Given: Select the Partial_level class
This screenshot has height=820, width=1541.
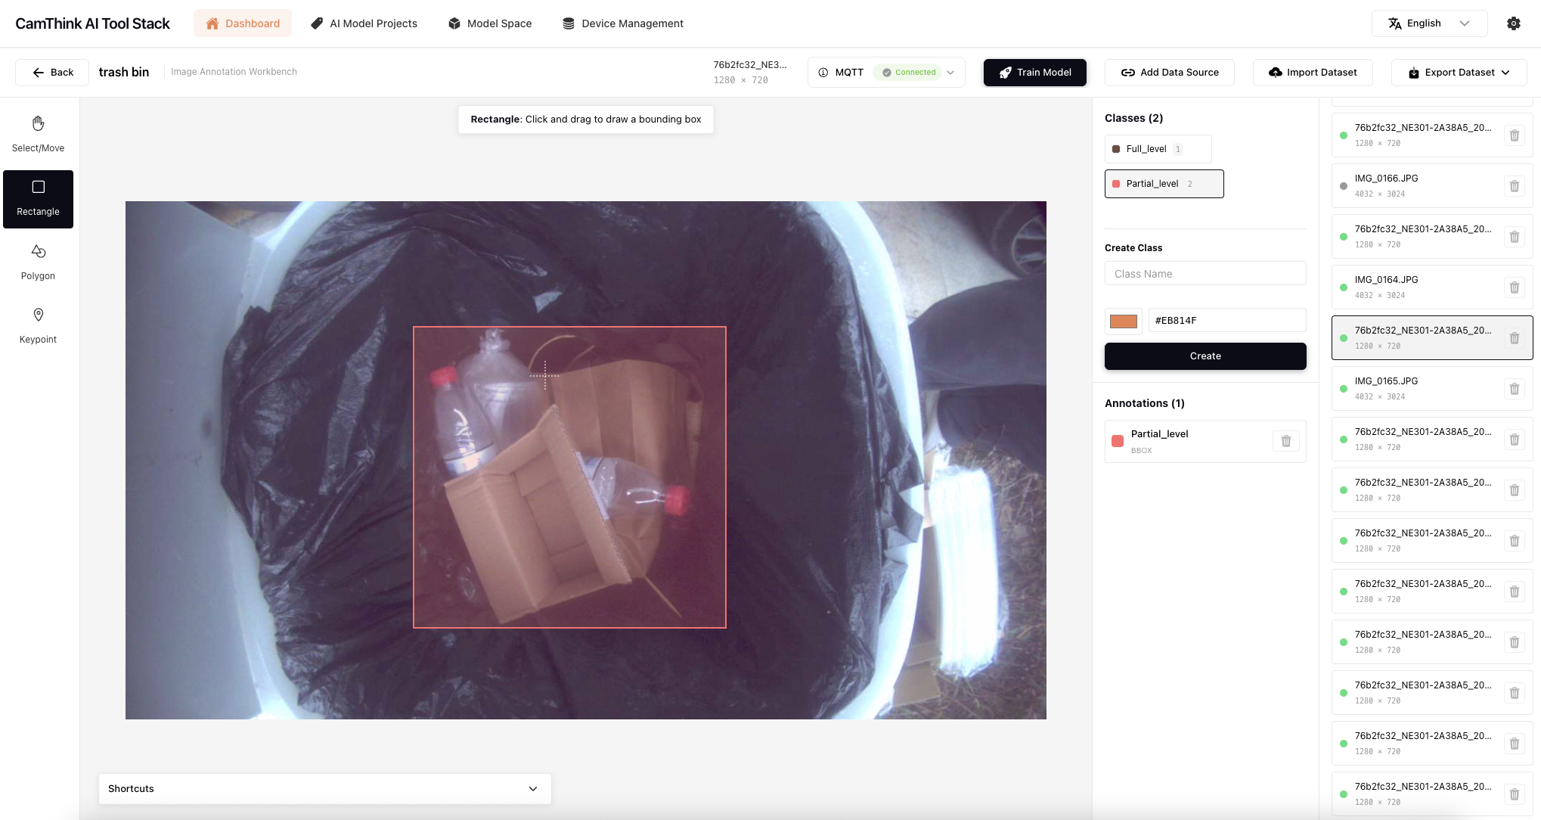Looking at the screenshot, I should (1163, 184).
